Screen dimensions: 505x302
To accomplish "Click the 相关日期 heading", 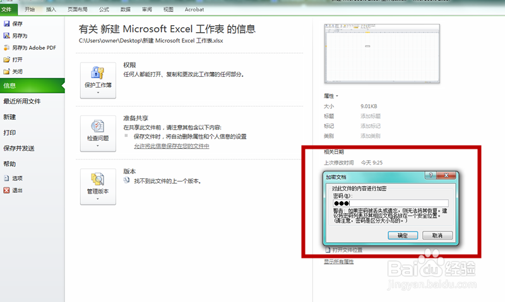I will click(x=334, y=152).
